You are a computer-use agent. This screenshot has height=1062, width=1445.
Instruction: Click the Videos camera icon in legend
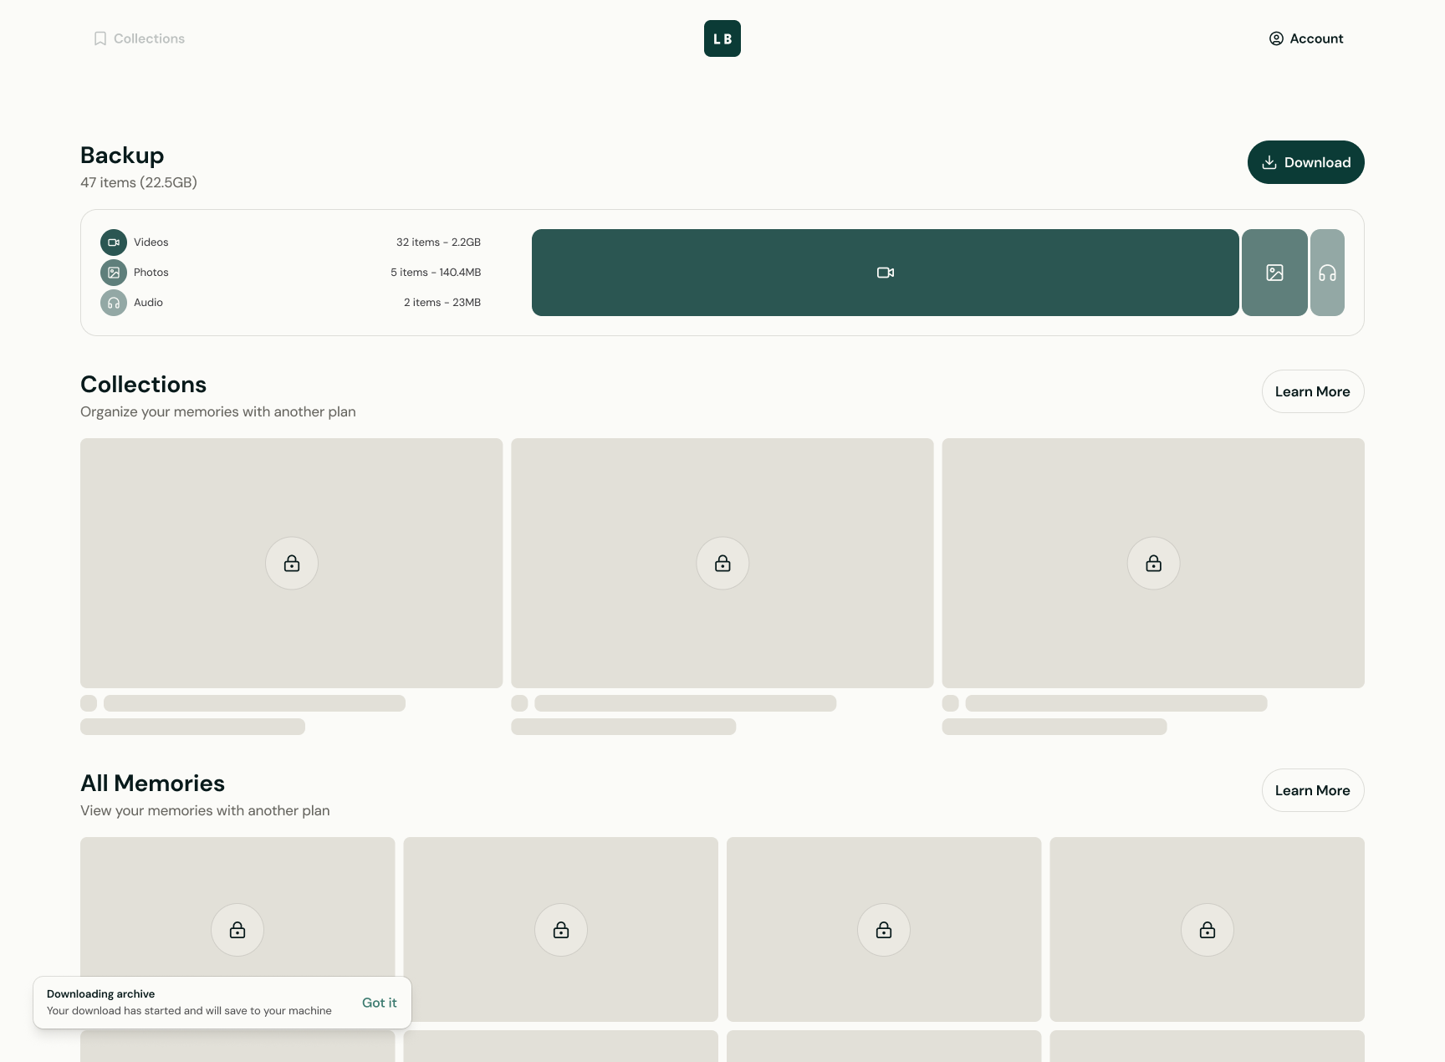pyautogui.click(x=114, y=243)
